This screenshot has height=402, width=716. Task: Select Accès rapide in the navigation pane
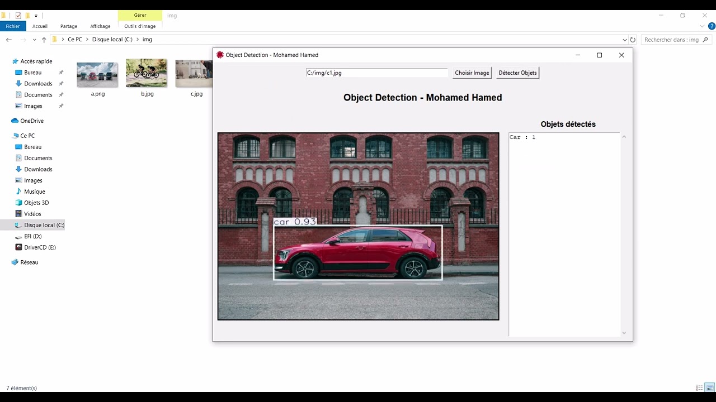click(x=36, y=61)
